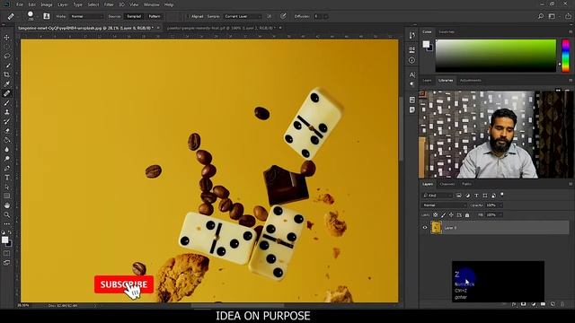Open the File menu

point(20,4)
